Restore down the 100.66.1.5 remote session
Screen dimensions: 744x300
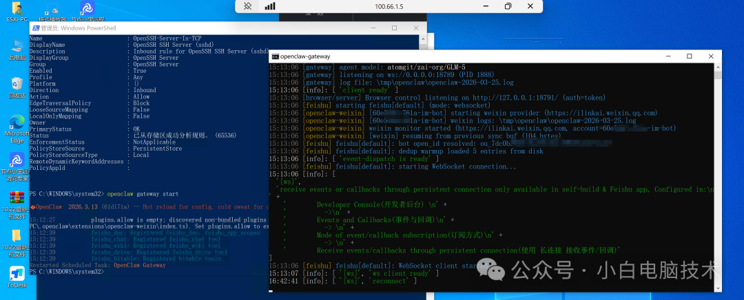(508, 6)
